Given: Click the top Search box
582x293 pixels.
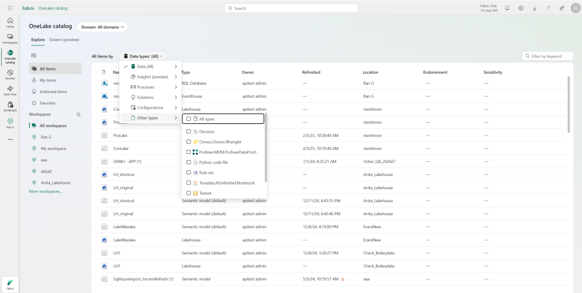Looking at the screenshot, I should click(x=292, y=8).
